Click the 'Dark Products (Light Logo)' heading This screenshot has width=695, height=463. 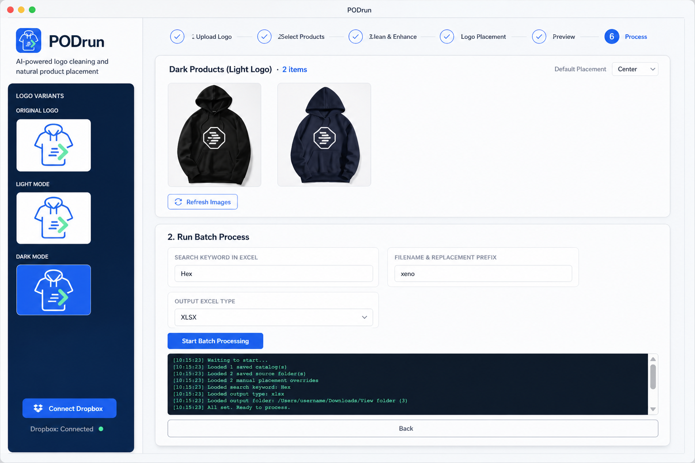pos(220,69)
